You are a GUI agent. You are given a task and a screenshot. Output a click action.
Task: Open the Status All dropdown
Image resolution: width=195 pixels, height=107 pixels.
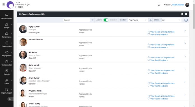click(x=171, y=20)
